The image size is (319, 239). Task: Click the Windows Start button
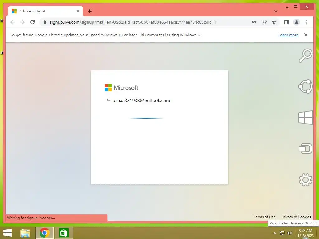pyautogui.click(x=7, y=233)
